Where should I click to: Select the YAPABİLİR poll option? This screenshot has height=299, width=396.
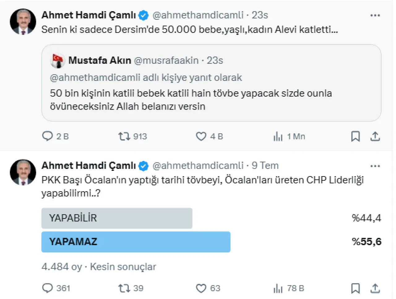click(117, 218)
